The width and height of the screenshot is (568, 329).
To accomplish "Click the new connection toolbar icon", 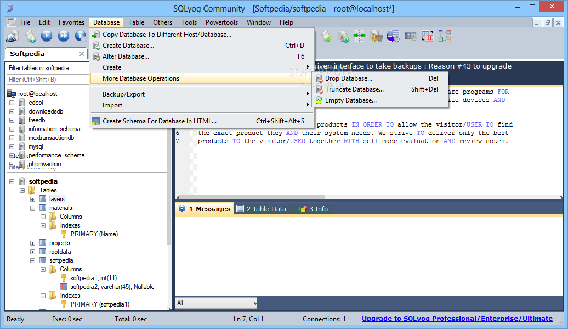I will click(x=13, y=36).
